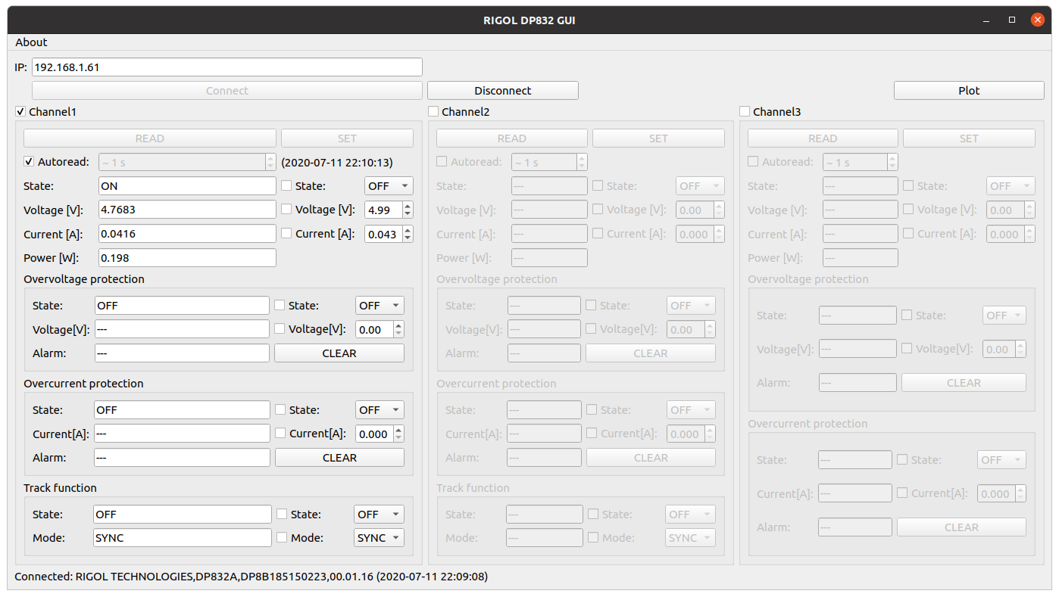
Task: Click Channel1 overvoltage 0.00 voltage spinbox
Action: coord(380,329)
